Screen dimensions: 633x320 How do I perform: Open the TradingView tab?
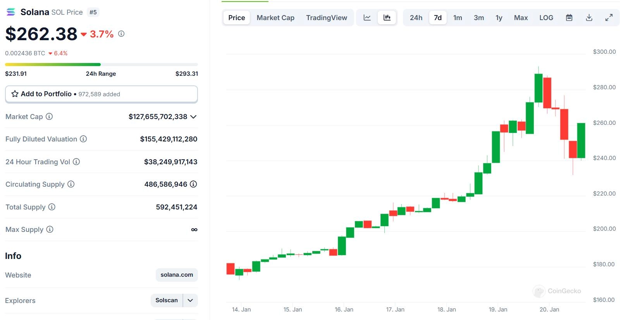pos(327,18)
